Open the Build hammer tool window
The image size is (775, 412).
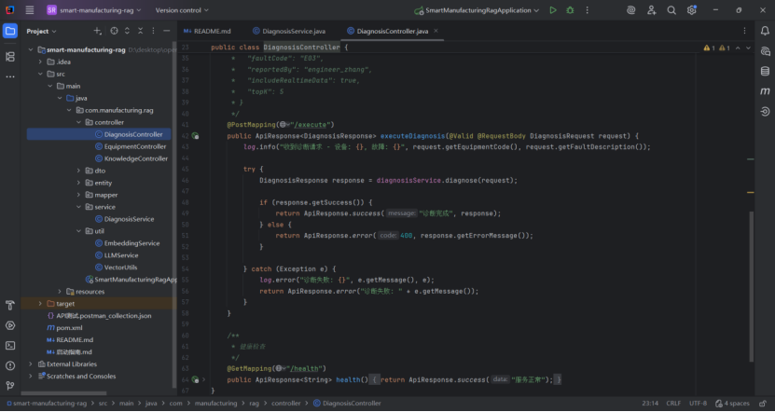pos(10,305)
